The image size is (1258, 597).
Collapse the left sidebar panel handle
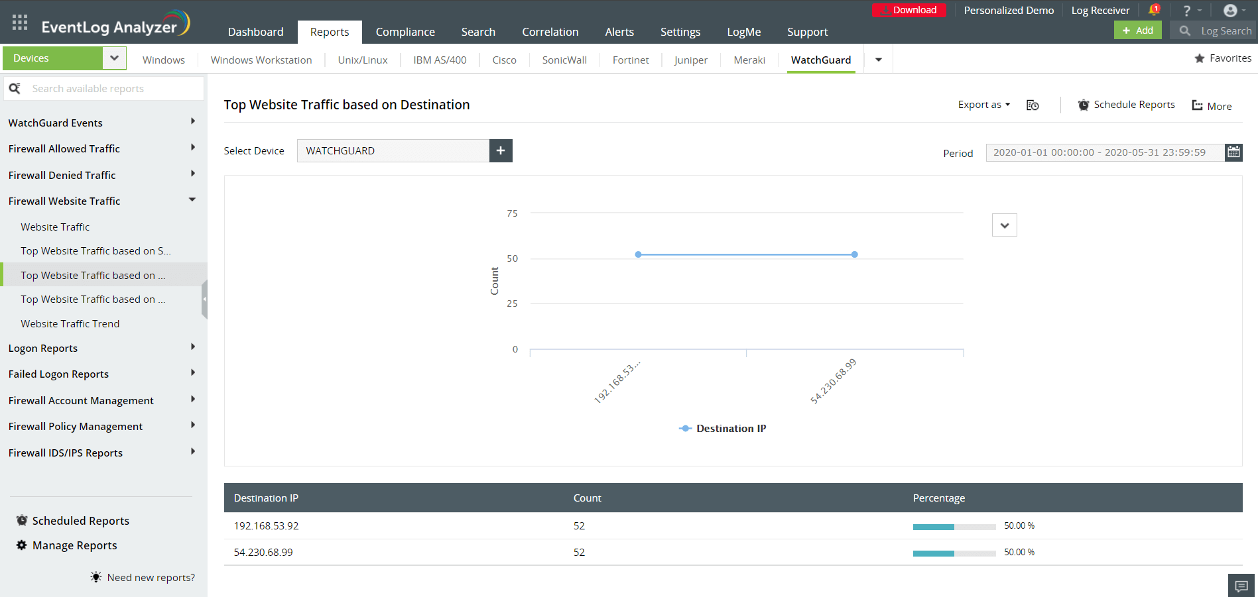204,299
